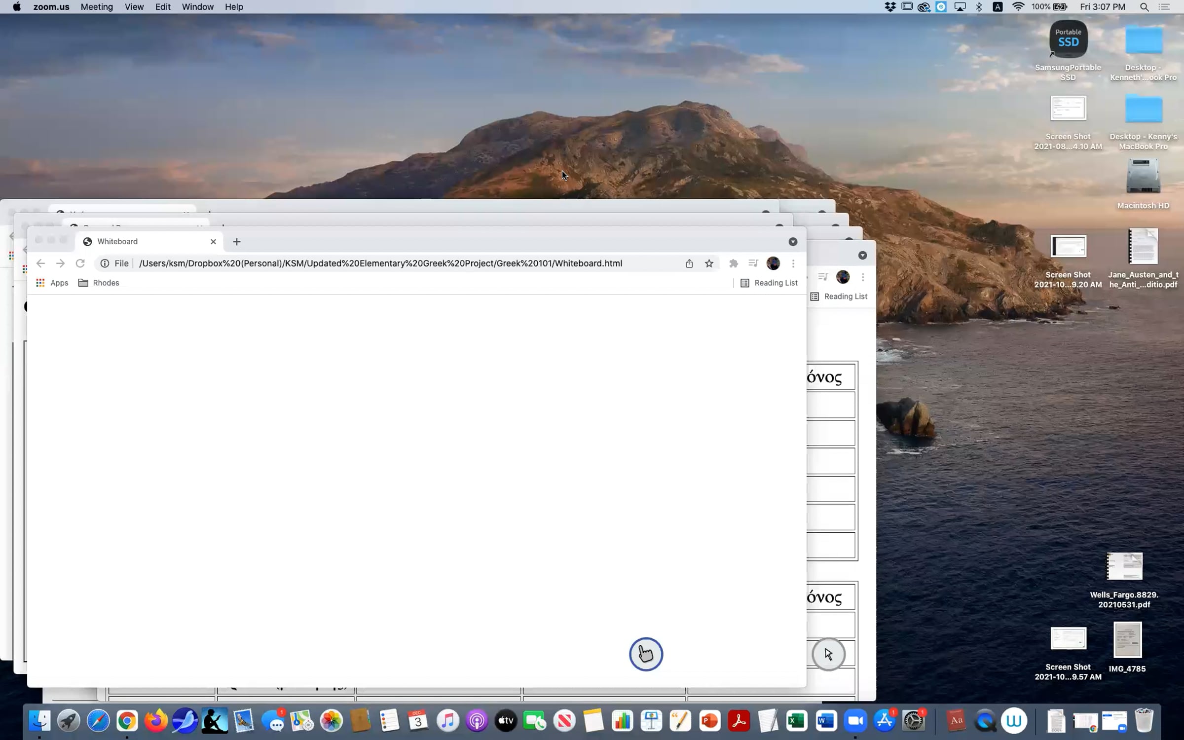Reload the Whiteboard page
Screen dimensions: 1184x740
pos(80,263)
